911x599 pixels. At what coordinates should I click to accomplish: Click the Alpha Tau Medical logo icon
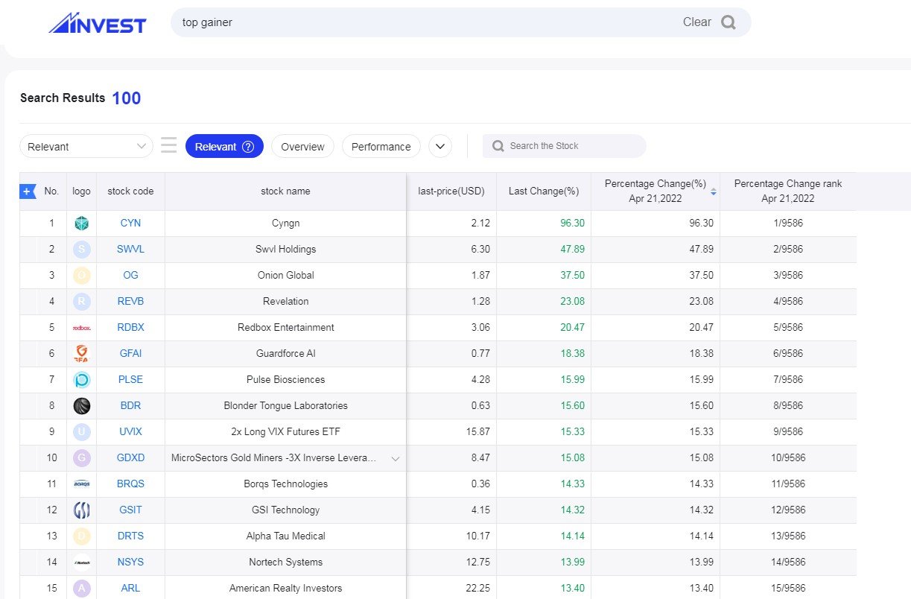(82, 536)
